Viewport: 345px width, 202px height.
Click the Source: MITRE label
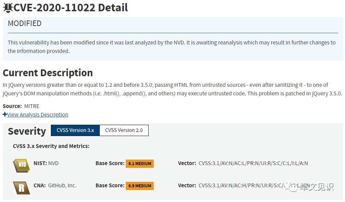coord(21,106)
